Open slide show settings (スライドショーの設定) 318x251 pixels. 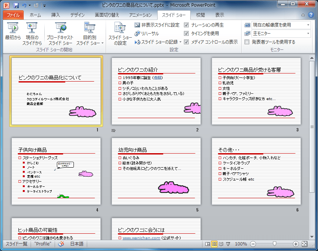[x=120, y=34]
